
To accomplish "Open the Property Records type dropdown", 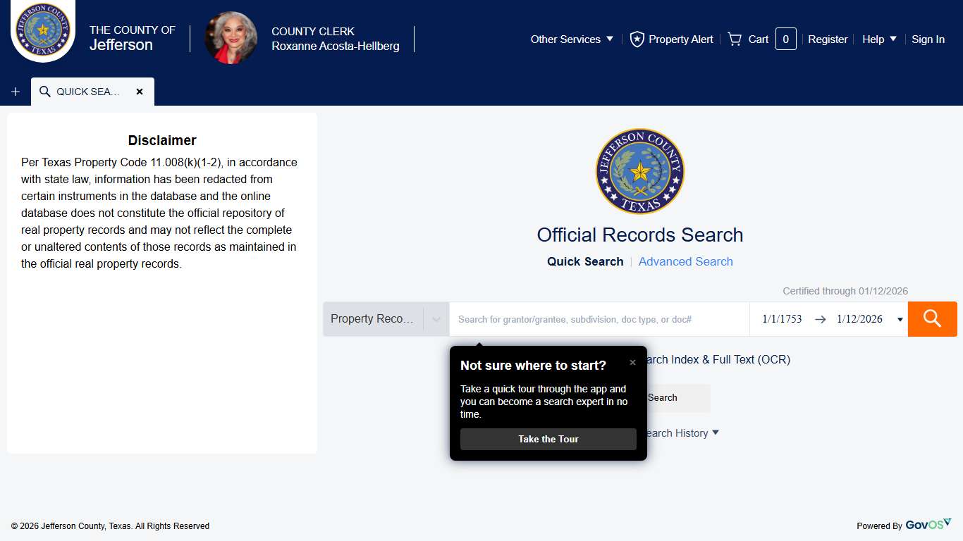I will (386, 319).
